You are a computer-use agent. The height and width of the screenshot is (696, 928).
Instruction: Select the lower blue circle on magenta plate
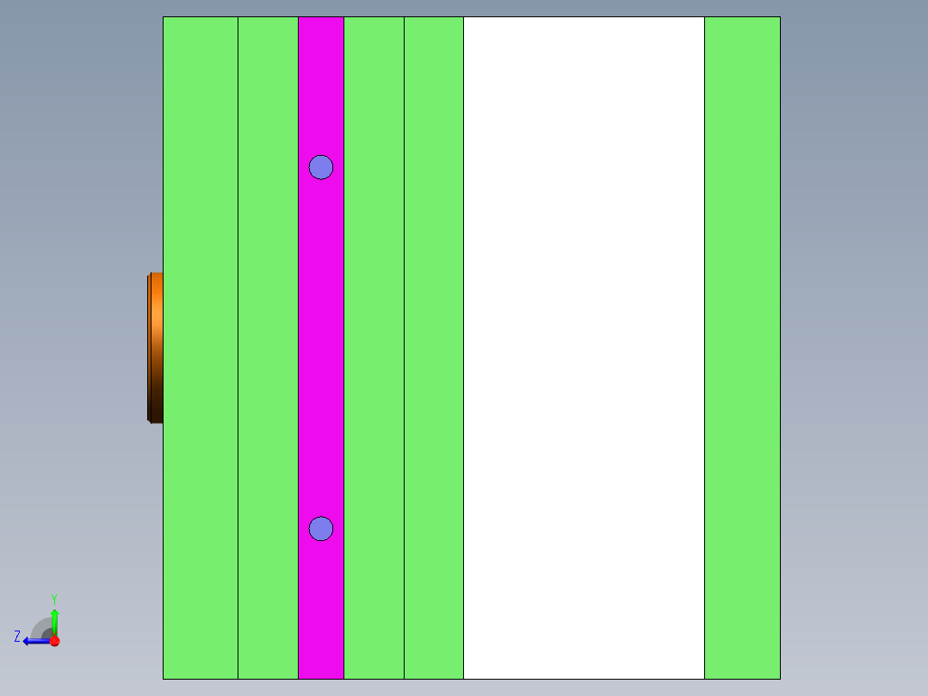pos(321,528)
